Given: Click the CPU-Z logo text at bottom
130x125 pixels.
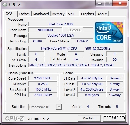Looking at the screenshot, I should 14,118.
